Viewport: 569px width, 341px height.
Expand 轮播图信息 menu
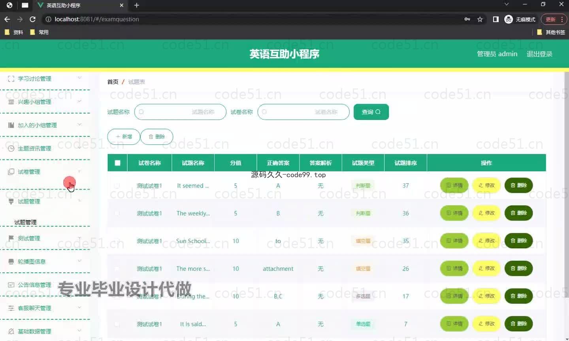point(45,261)
